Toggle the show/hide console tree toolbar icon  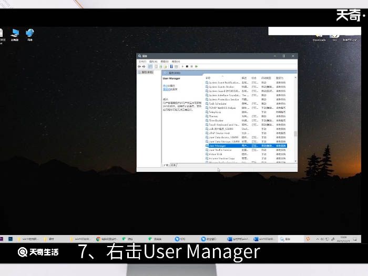[150, 67]
